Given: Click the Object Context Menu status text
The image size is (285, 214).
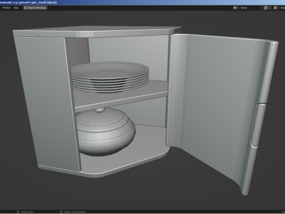Looking at the screenshot, I should (x=75, y=212).
